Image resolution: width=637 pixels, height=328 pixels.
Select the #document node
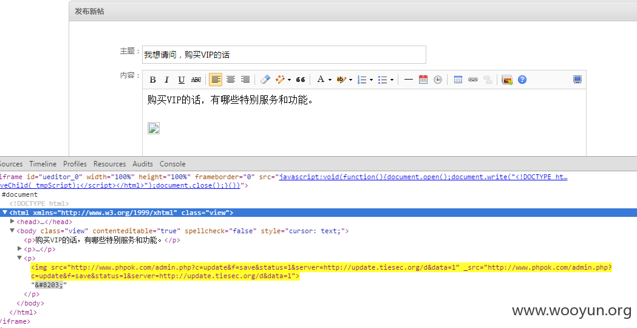coord(19,194)
